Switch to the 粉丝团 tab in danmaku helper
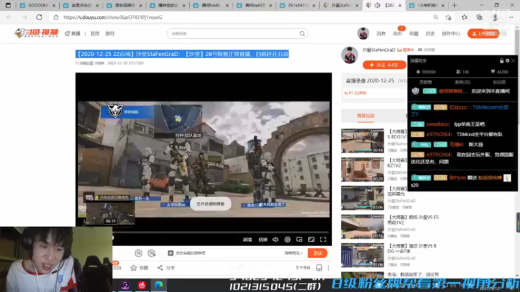The height and width of the screenshot is (292, 520). tap(499, 82)
